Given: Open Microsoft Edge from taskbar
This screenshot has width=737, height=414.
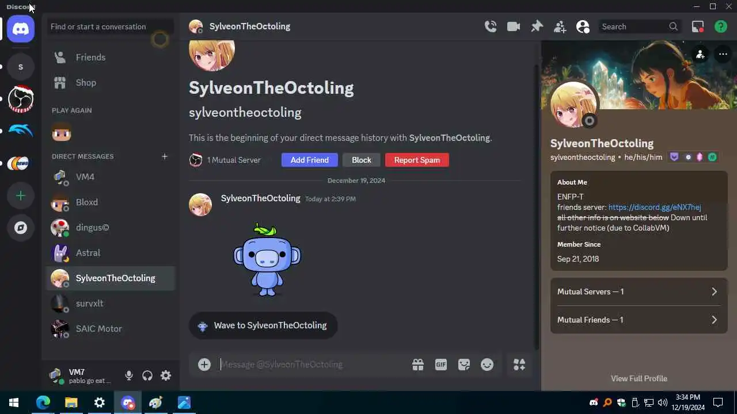Looking at the screenshot, I should click(x=43, y=402).
